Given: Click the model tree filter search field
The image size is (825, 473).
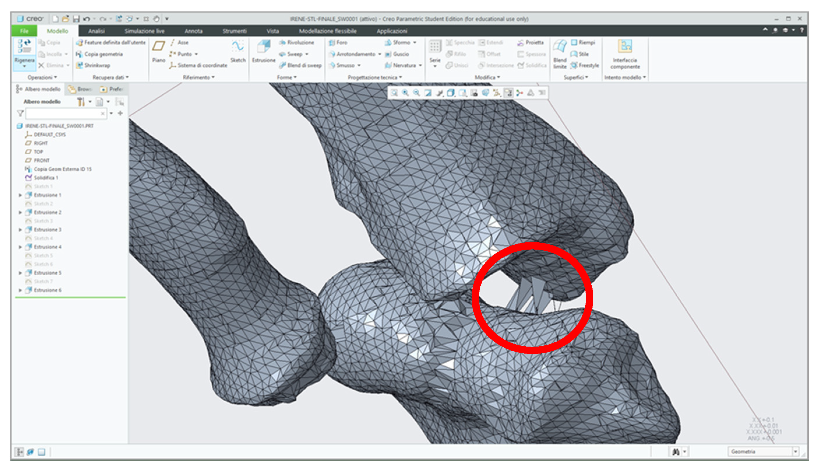Looking at the screenshot, I should [x=64, y=113].
